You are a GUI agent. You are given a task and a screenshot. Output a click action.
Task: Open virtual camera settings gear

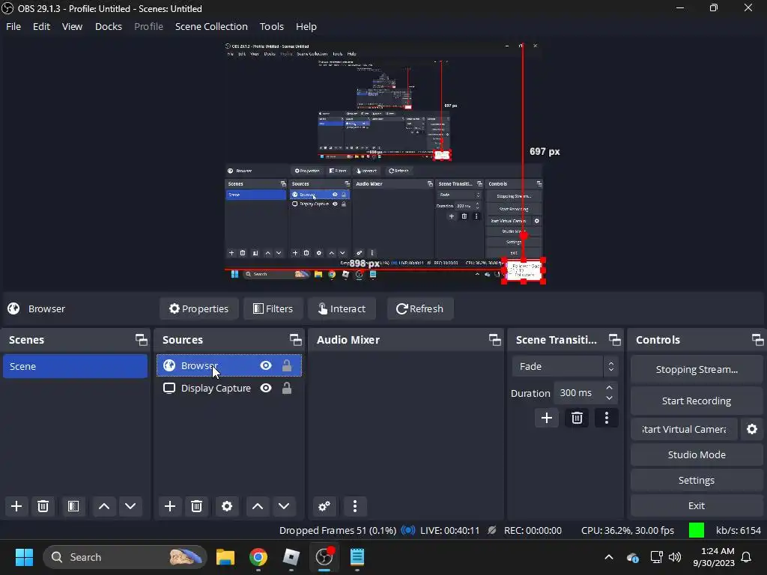752,429
